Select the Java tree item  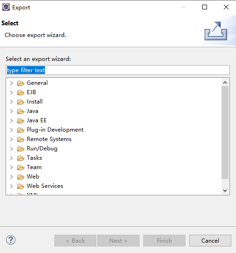click(32, 111)
